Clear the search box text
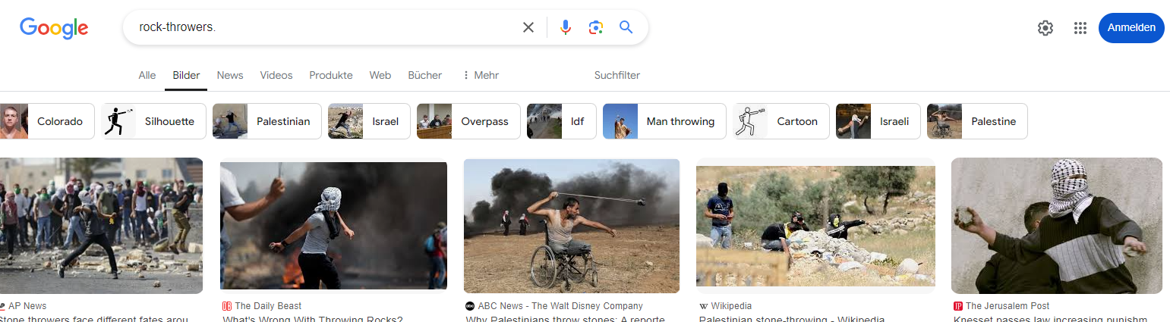 point(528,28)
